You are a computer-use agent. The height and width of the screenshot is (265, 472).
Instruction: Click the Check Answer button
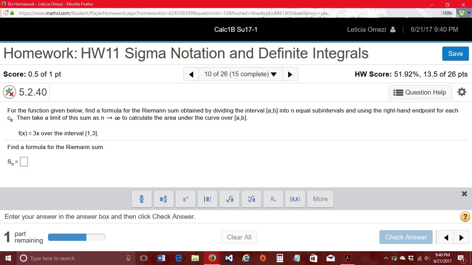406,237
